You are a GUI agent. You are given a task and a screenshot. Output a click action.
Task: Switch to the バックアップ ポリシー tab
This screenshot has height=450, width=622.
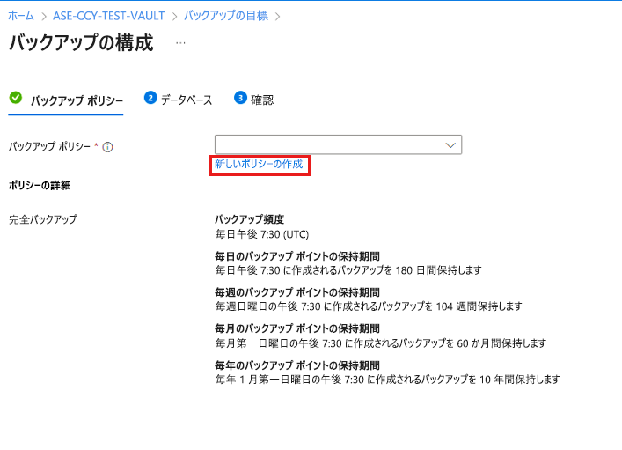click(x=77, y=100)
